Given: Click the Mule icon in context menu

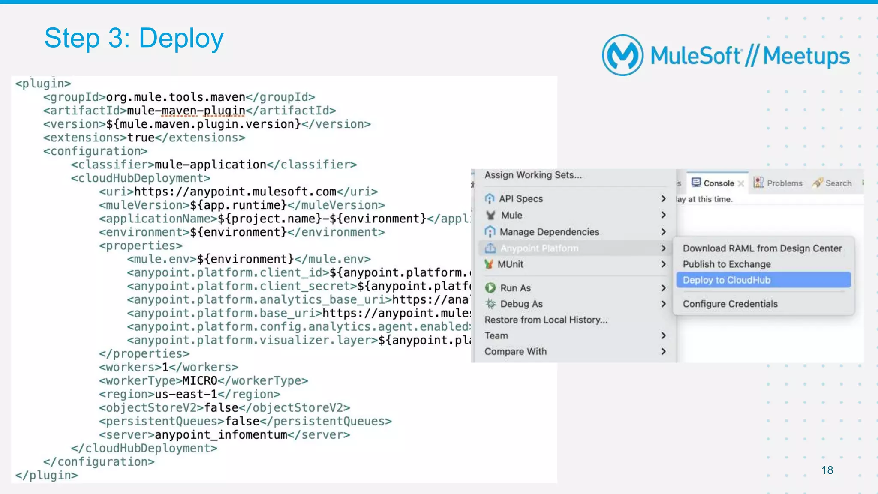Looking at the screenshot, I should (x=490, y=215).
